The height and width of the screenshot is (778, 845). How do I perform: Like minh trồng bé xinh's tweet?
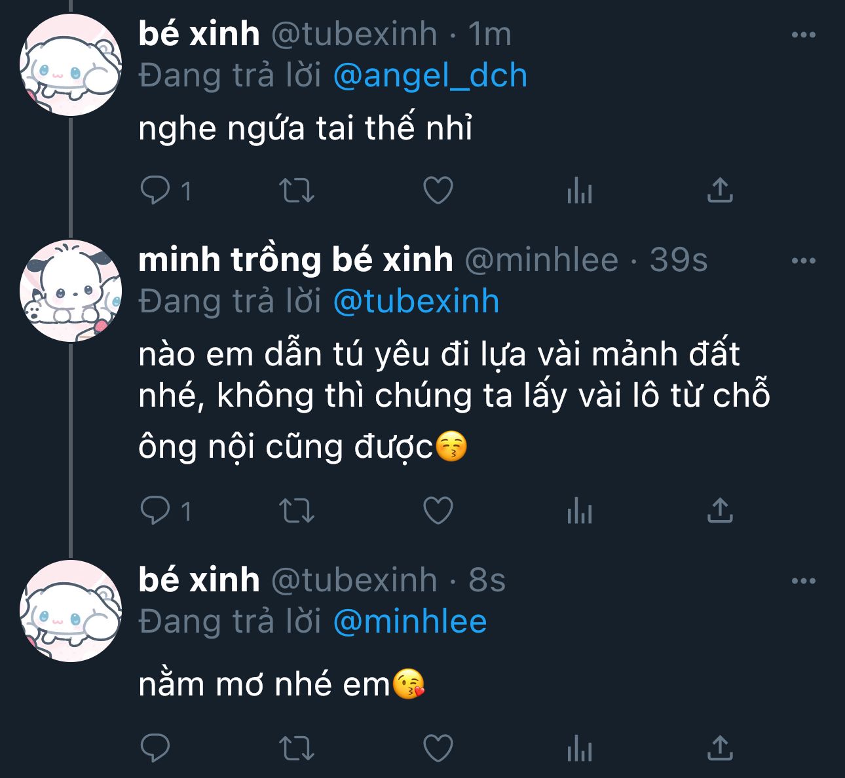click(438, 511)
